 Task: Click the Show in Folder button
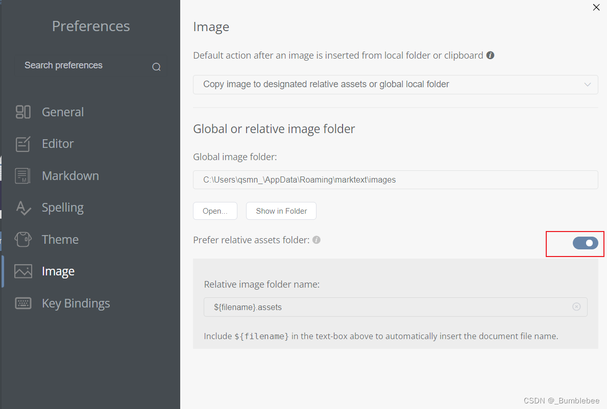click(x=281, y=211)
